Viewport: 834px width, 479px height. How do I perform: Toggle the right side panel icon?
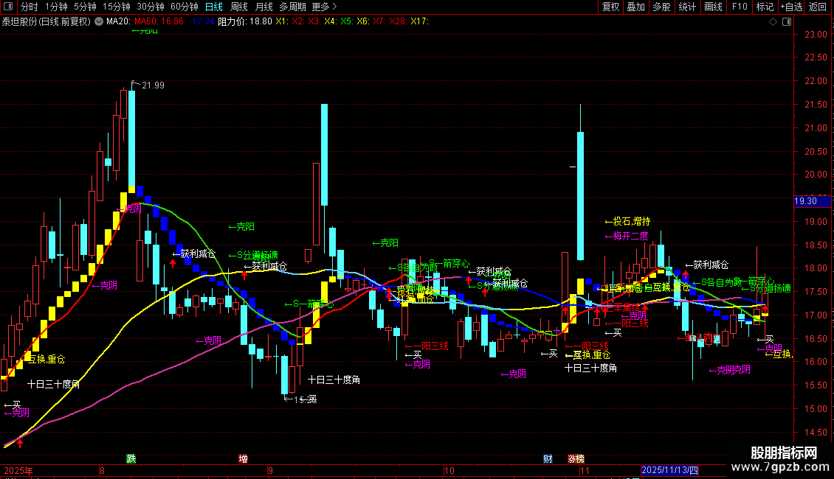point(788,22)
